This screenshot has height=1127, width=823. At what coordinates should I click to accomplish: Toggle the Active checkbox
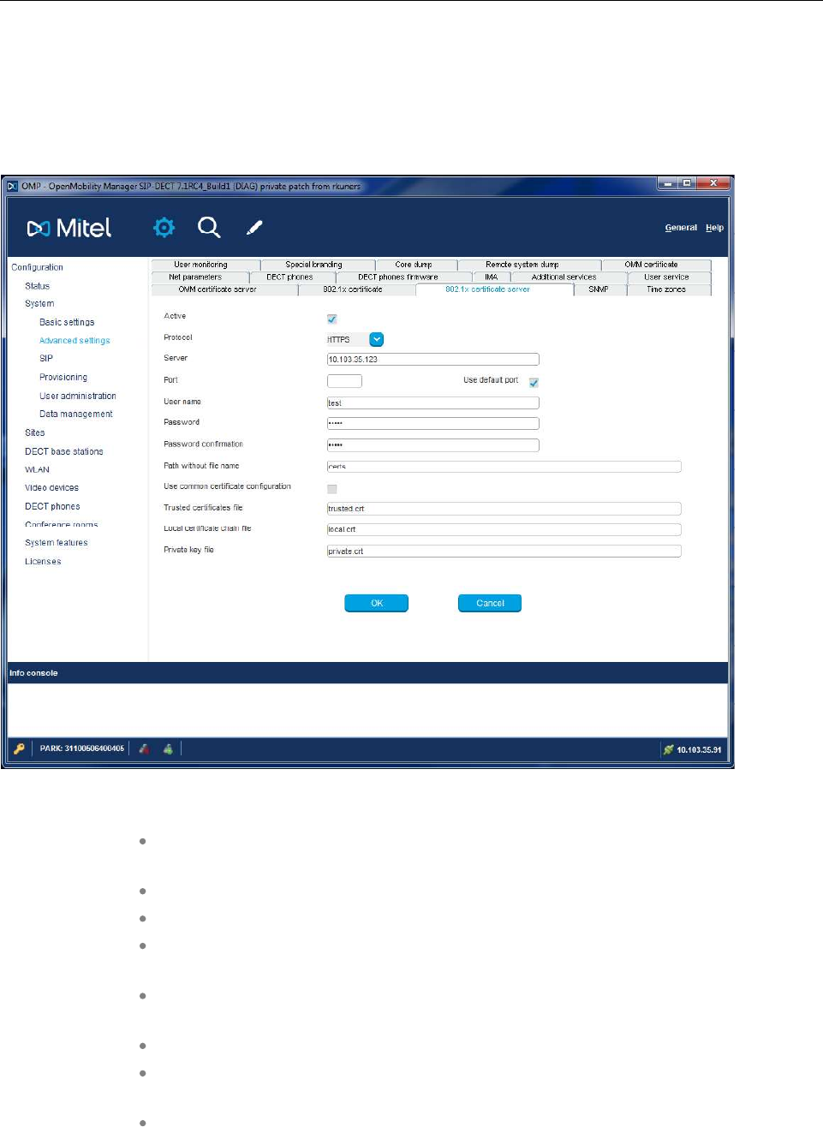tap(332, 319)
